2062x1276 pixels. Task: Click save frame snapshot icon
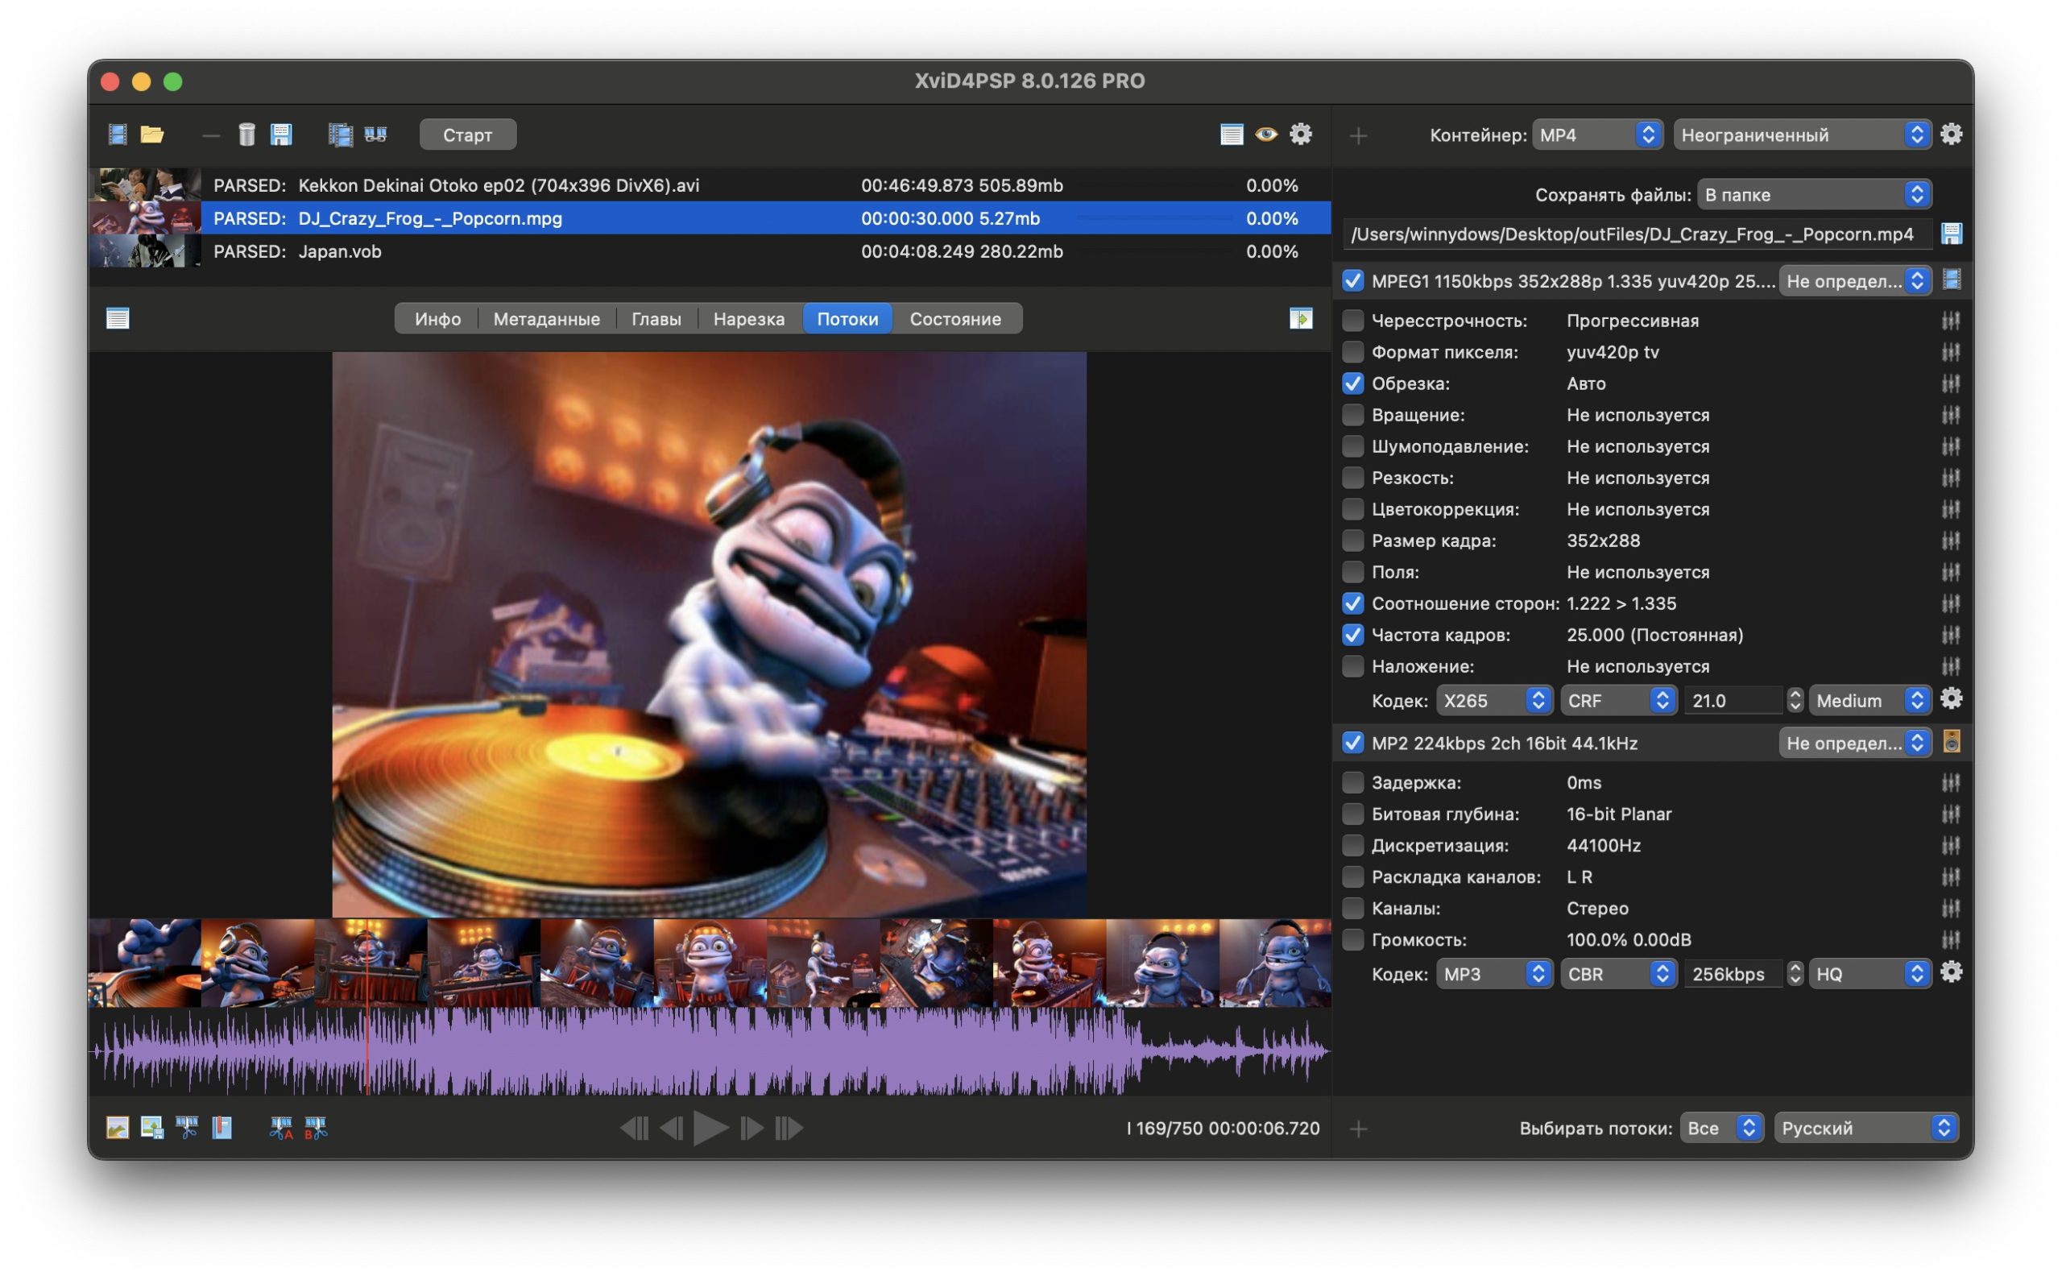[153, 1129]
